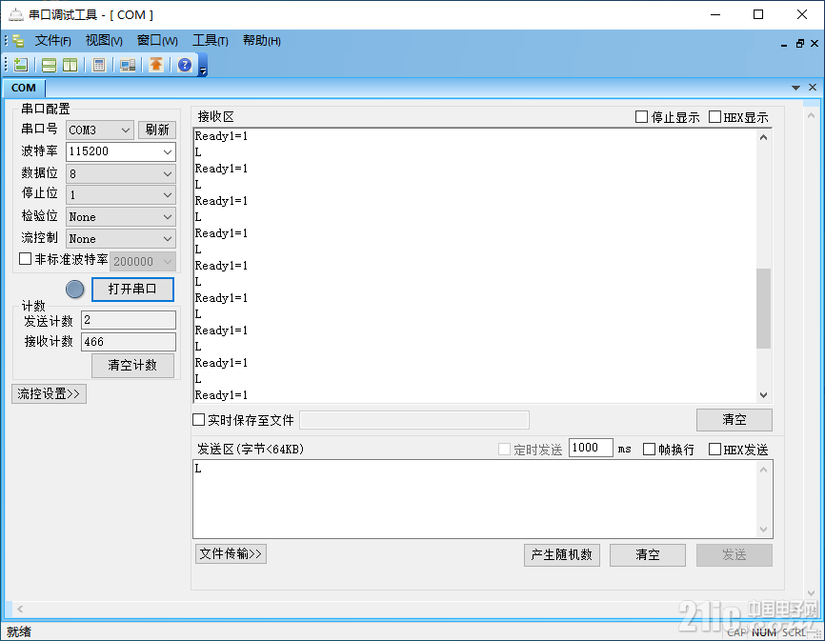
Task: Click the app icon in menu bar
Action: pyautogui.click(x=18, y=41)
